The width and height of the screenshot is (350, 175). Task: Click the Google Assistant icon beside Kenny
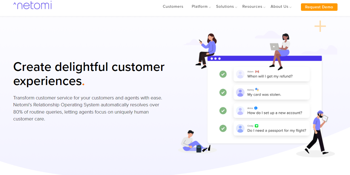point(257,90)
